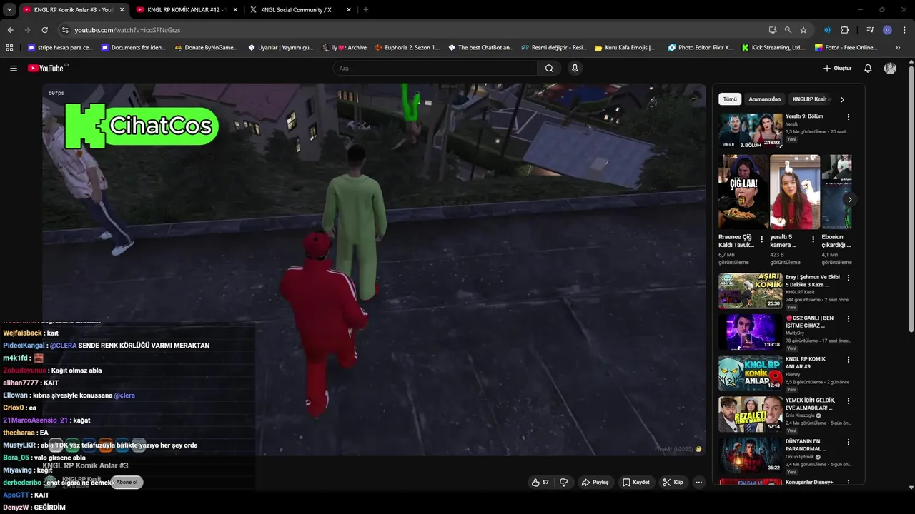915x514 pixels.
Task: Open DÜNYANIN EN PARANORMAL video title
Action: (806, 445)
